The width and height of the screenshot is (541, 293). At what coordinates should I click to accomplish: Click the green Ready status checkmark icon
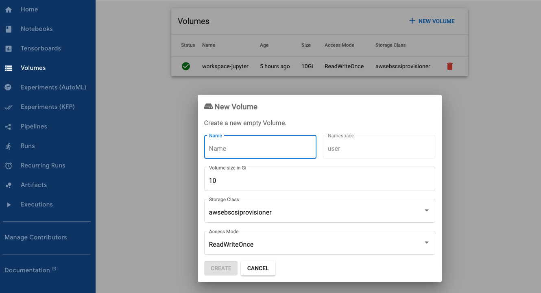[186, 66]
